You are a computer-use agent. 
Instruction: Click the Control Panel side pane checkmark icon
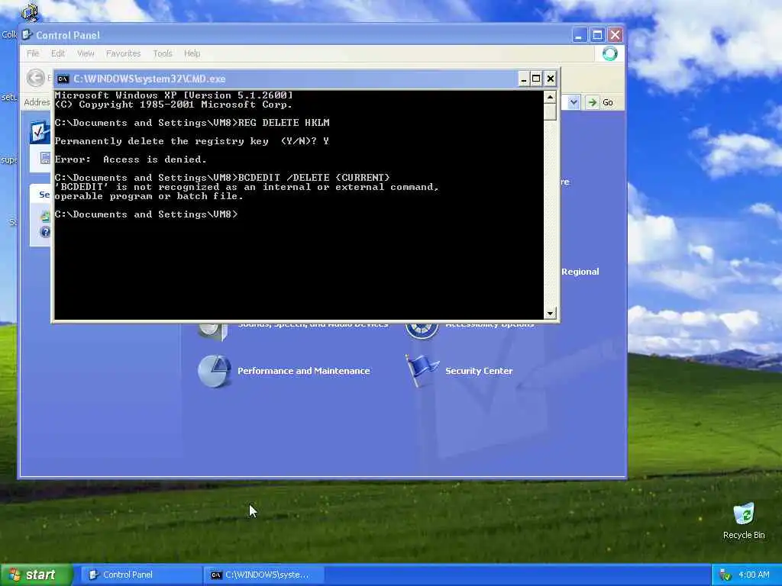40,132
